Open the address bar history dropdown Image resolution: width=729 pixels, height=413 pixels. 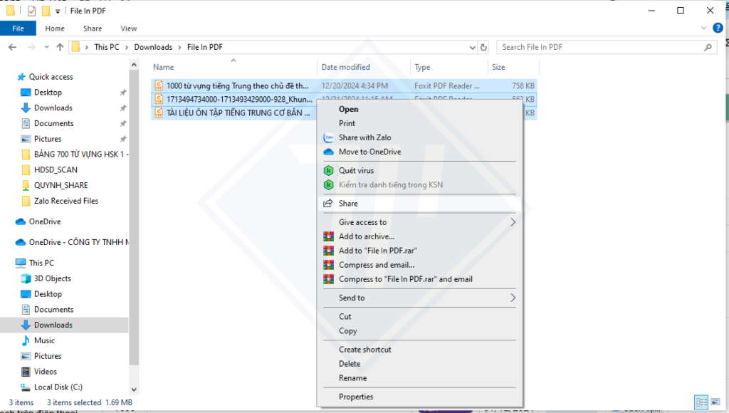(473, 48)
